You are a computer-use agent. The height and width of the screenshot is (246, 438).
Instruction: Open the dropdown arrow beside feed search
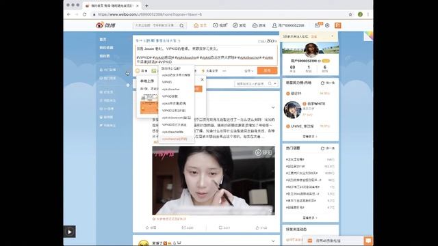coord(275,83)
